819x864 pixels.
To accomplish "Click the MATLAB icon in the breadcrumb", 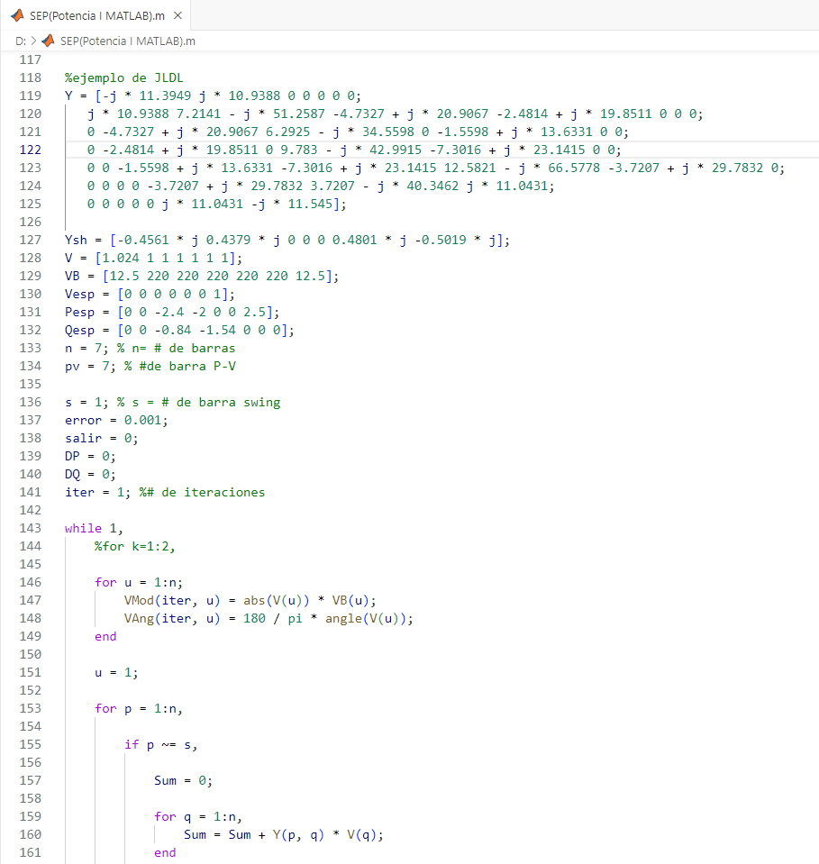I will tap(48, 41).
